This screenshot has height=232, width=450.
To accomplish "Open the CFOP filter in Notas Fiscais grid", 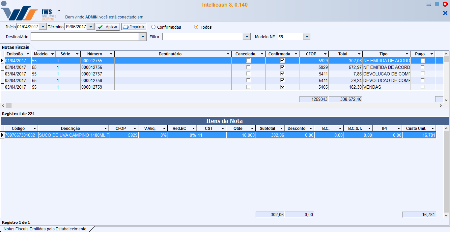I will click(325, 54).
